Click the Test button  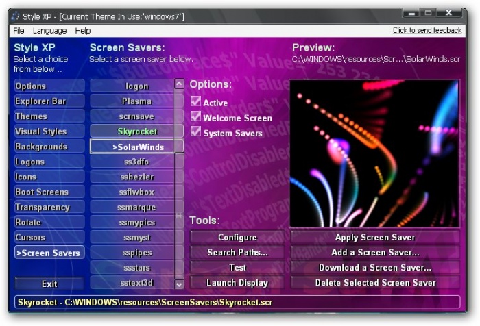(x=237, y=268)
